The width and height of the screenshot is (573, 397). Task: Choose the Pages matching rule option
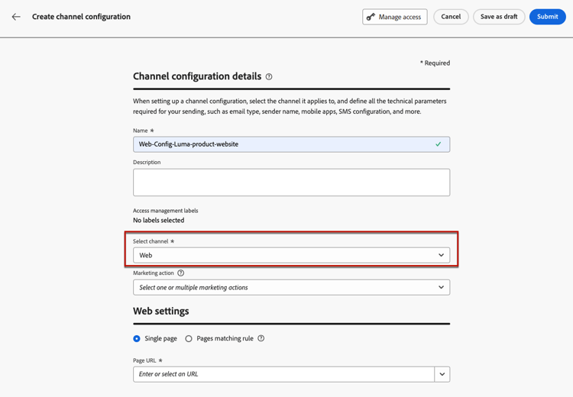point(189,339)
